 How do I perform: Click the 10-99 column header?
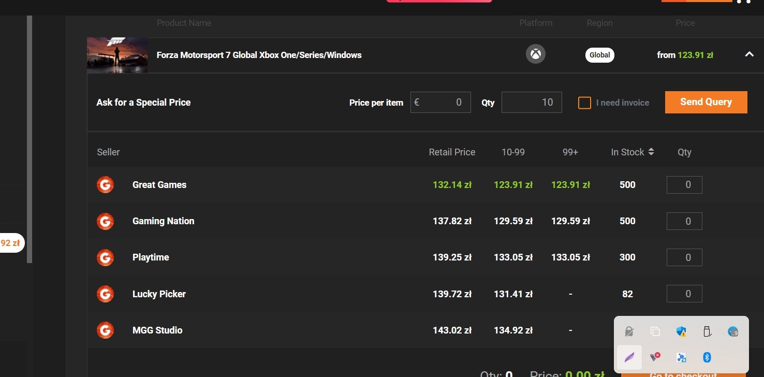513,152
